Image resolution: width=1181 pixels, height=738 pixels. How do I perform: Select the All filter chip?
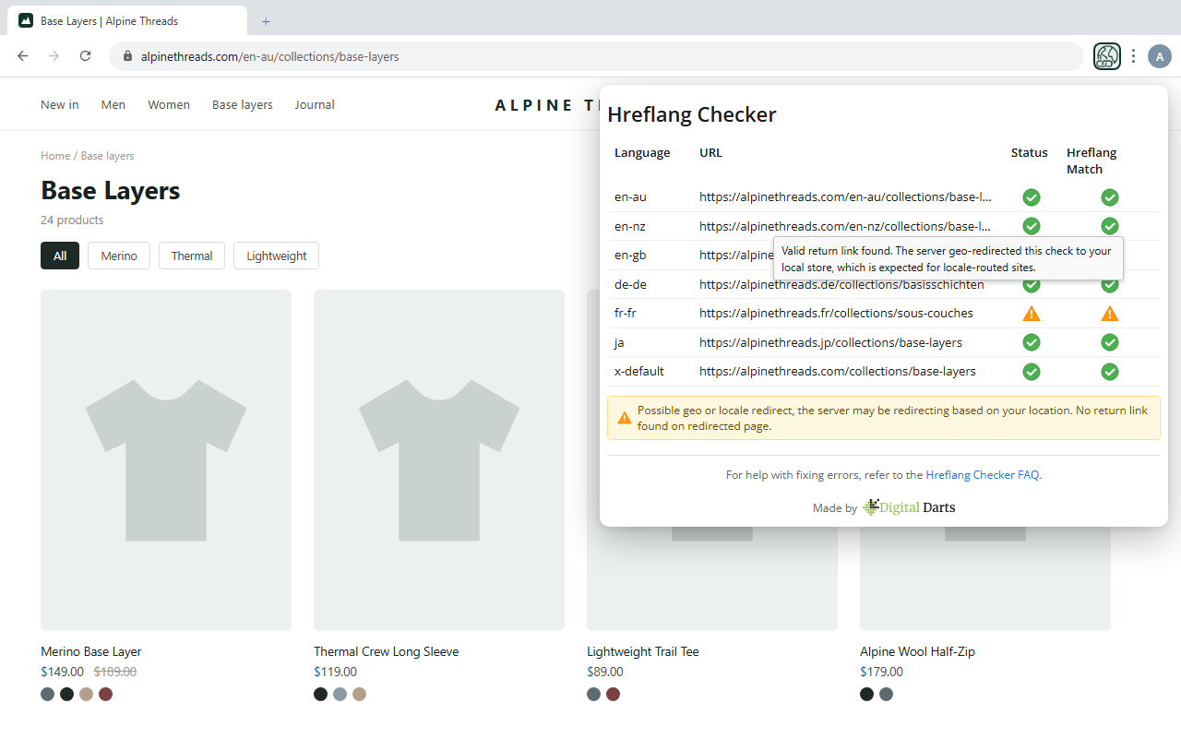60,256
